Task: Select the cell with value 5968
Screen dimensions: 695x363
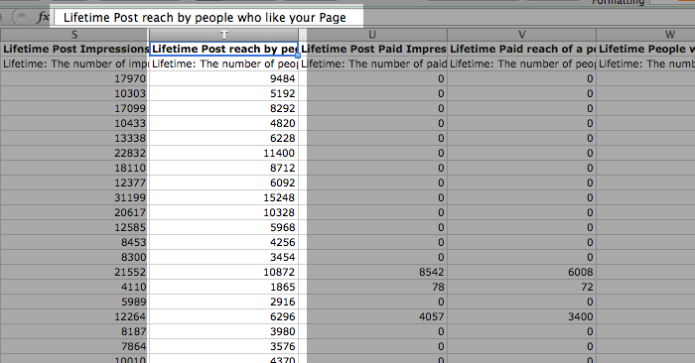Action: tap(223, 227)
